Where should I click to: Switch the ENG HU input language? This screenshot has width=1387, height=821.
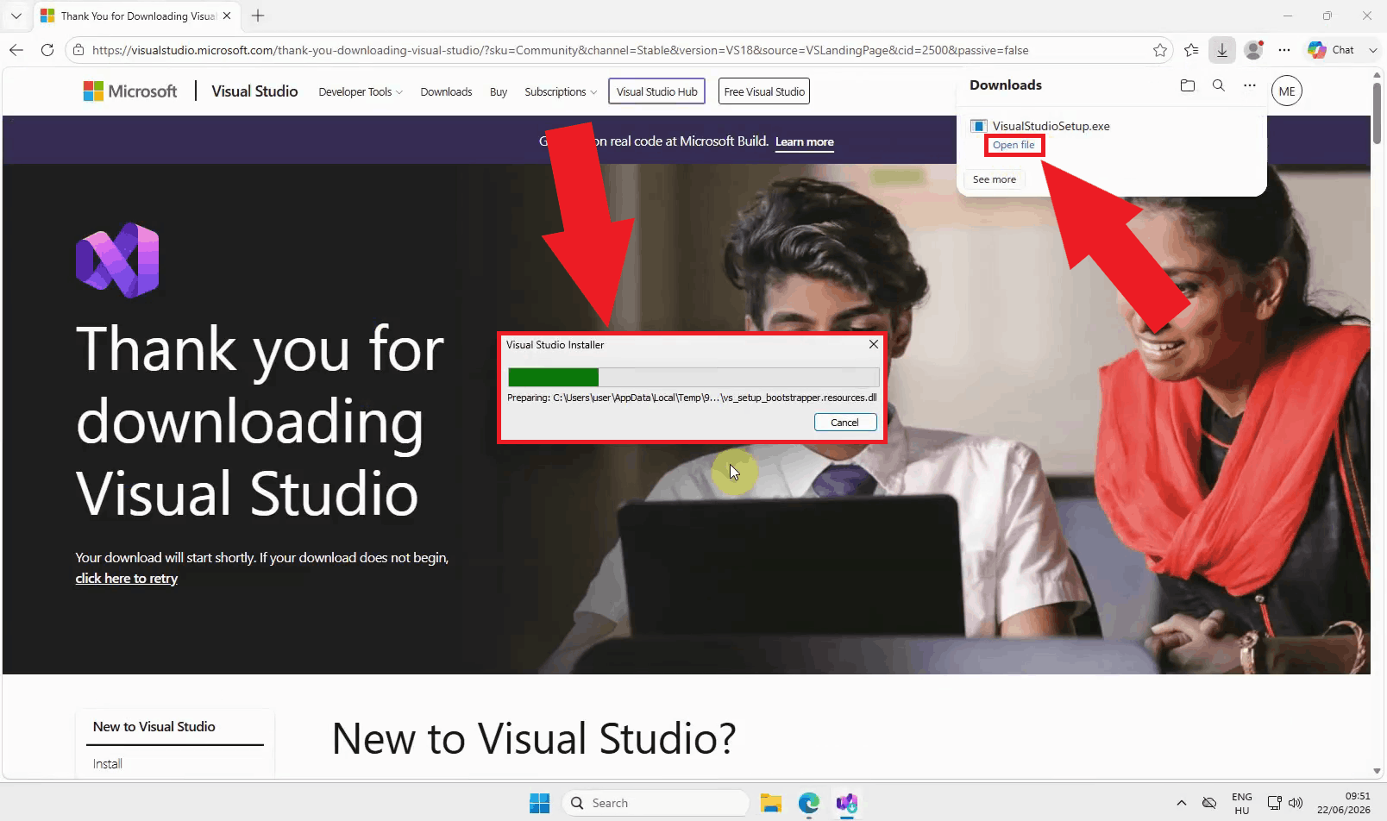coord(1242,803)
